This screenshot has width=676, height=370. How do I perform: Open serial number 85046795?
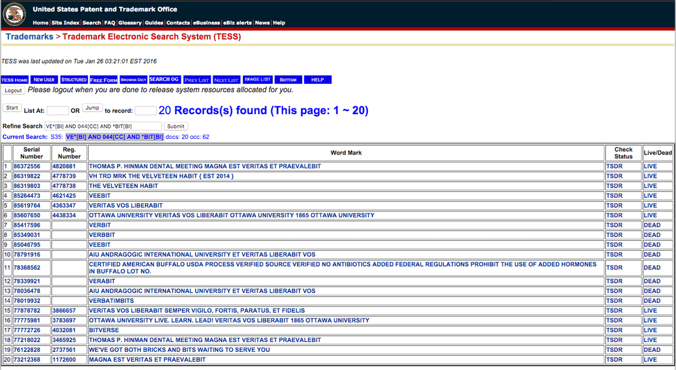(27, 245)
